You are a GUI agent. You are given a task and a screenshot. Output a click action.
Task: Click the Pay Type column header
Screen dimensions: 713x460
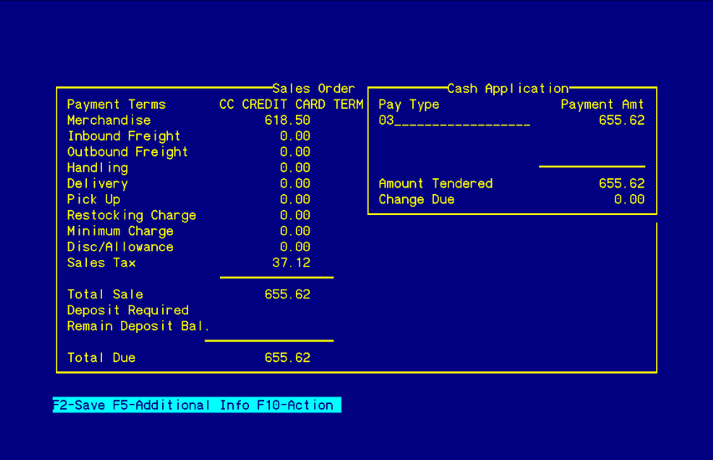click(x=409, y=105)
